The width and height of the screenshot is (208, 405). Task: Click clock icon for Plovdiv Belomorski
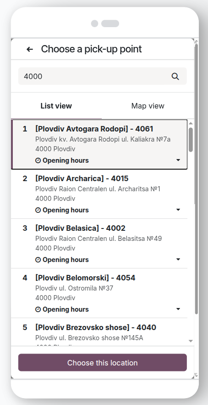[38, 309]
